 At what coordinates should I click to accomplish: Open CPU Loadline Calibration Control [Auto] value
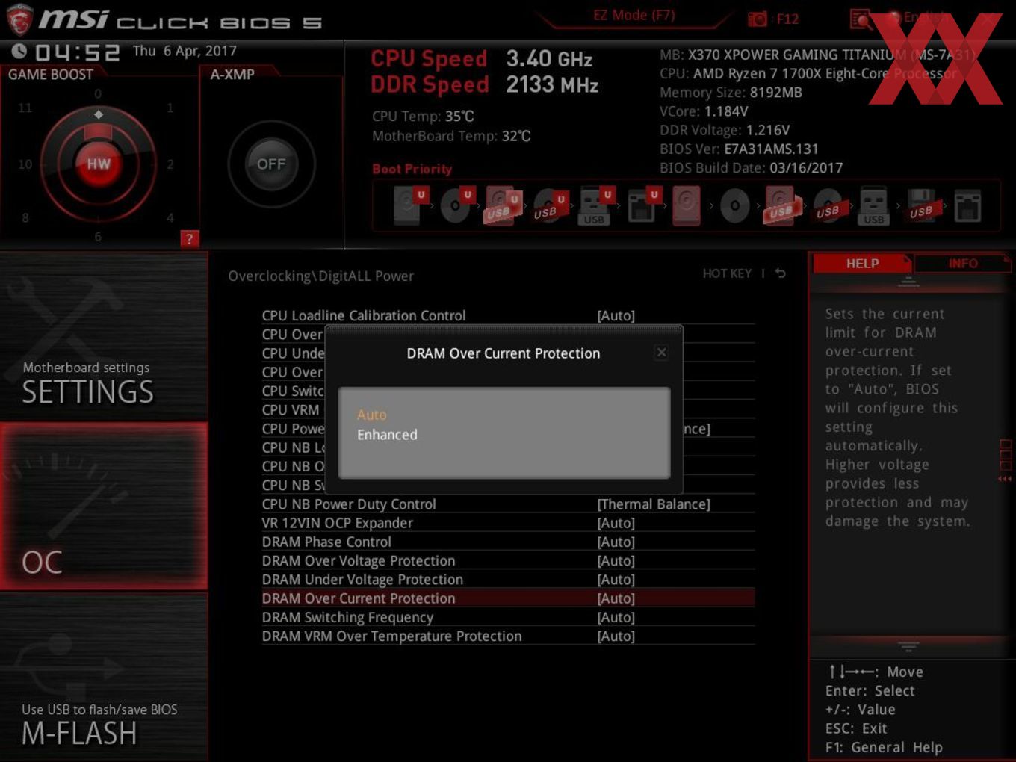[616, 316]
